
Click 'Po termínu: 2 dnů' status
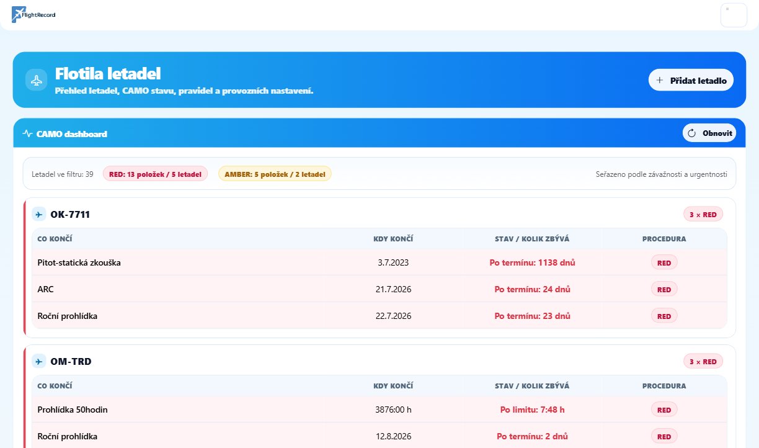533,436
